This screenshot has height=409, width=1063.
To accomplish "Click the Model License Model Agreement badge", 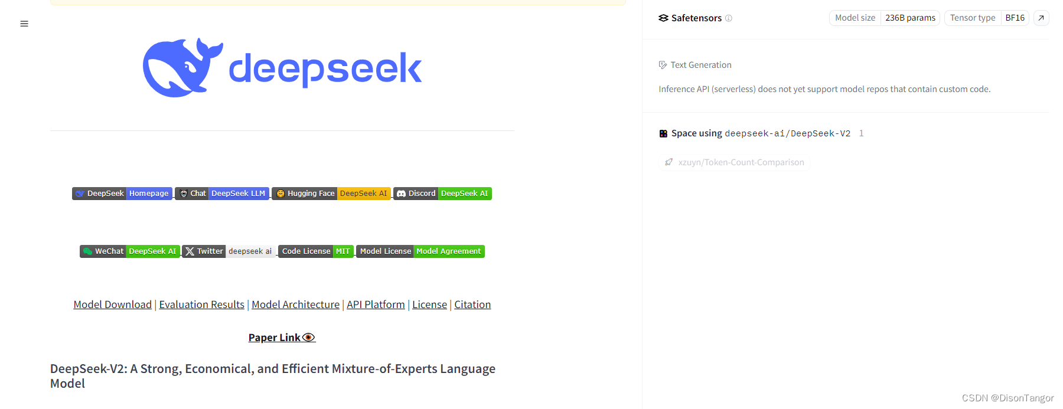I will 420,251.
